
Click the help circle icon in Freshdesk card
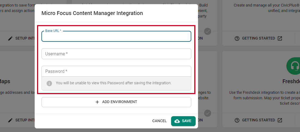point(237,120)
